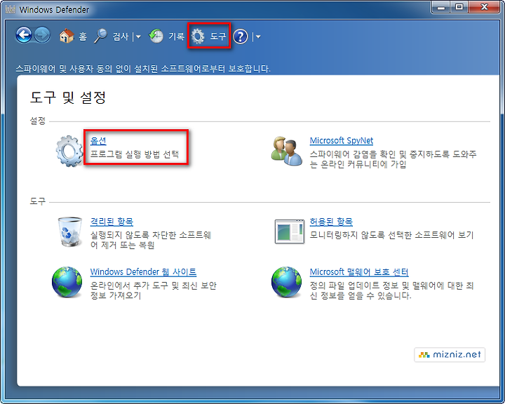Click the globe icon beside Microsoft 맬웨어 보호 센터

click(x=286, y=282)
